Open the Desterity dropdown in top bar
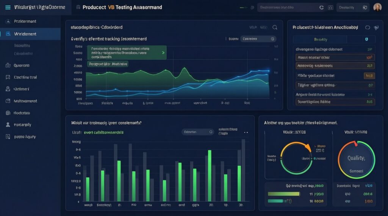Image resolution: width=388 pixels, height=216 pixels. [x=353, y=7]
